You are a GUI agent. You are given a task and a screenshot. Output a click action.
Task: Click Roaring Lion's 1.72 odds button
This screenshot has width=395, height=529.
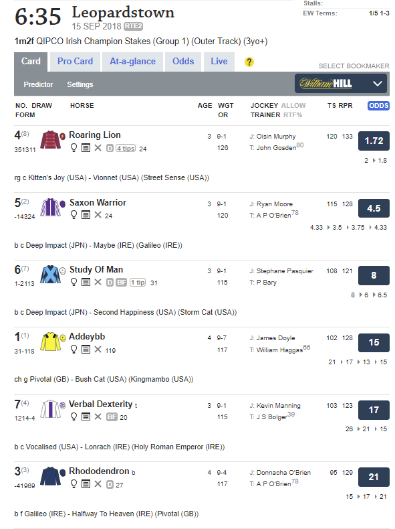374,141
